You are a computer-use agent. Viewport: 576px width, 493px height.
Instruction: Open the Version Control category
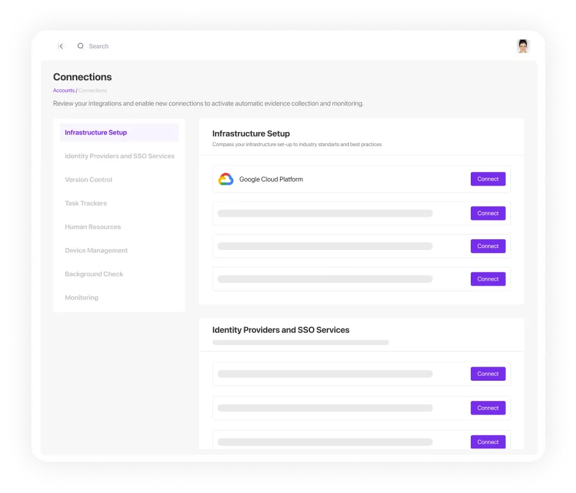(x=88, y=179)
